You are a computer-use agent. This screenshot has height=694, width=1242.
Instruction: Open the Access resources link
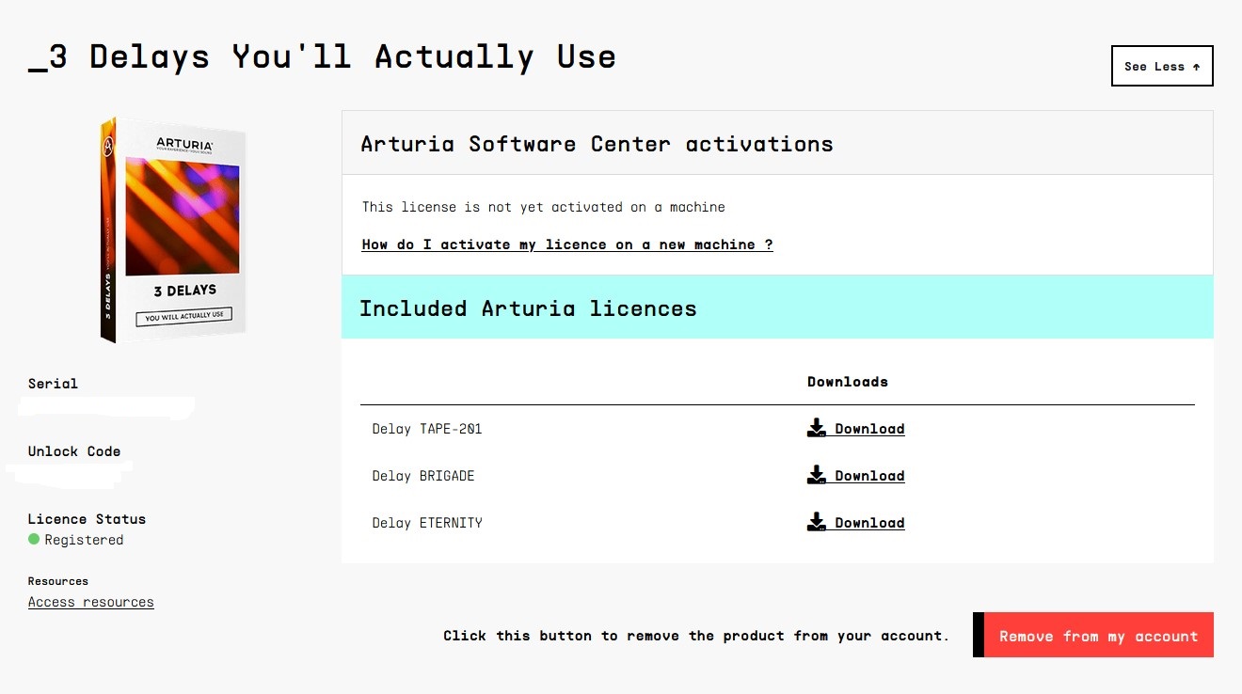tap(91, 602)
